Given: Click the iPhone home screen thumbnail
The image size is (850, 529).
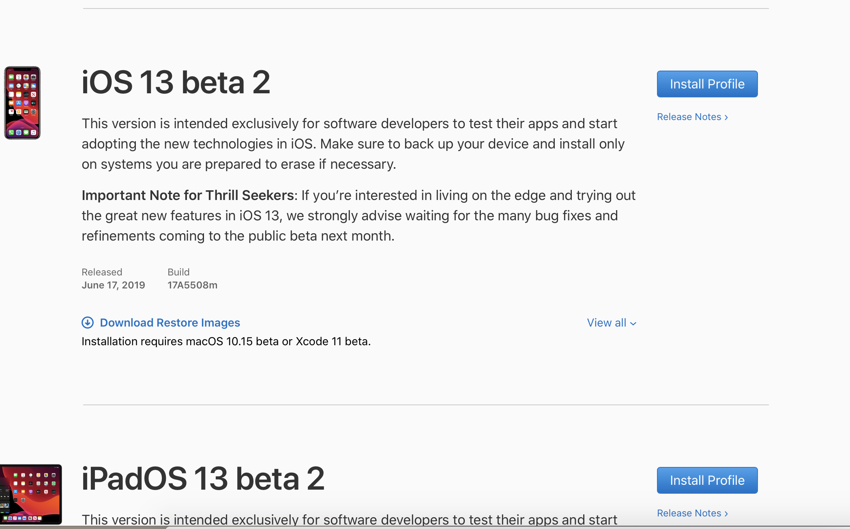Looking at the screenshot, I should (x=22, y=103).
